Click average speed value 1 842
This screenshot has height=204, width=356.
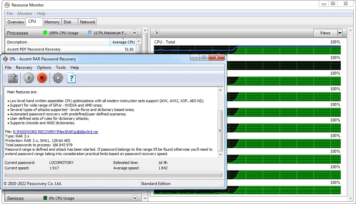[163, 168]
